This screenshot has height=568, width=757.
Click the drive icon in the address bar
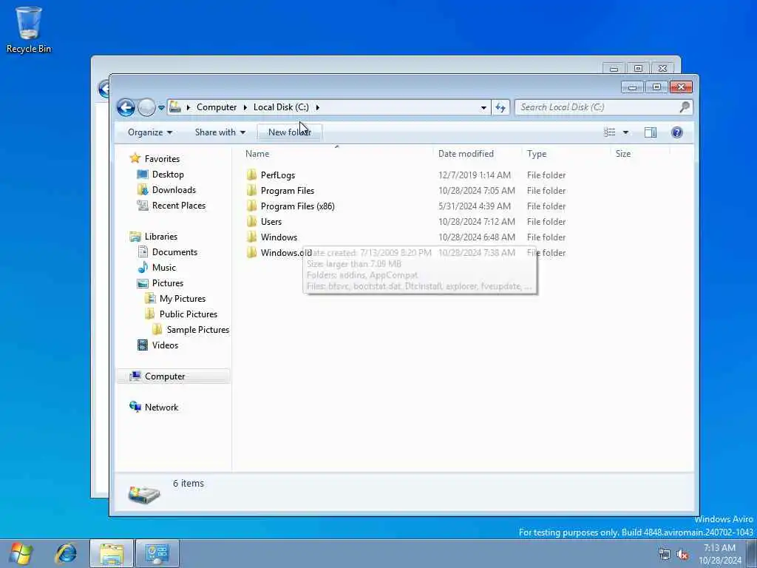point(175,106)
